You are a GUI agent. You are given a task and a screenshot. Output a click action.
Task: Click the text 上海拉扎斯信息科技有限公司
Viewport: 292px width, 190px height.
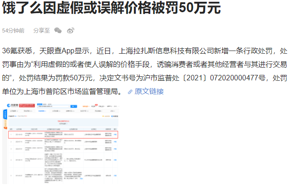(x=166, y=51)
